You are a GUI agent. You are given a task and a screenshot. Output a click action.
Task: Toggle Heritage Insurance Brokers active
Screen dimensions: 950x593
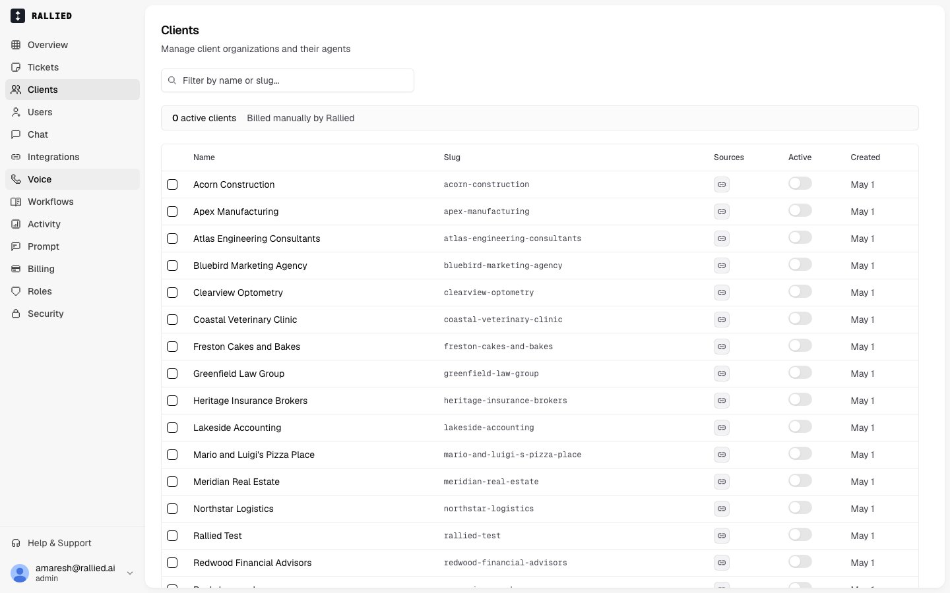point(800,399)
